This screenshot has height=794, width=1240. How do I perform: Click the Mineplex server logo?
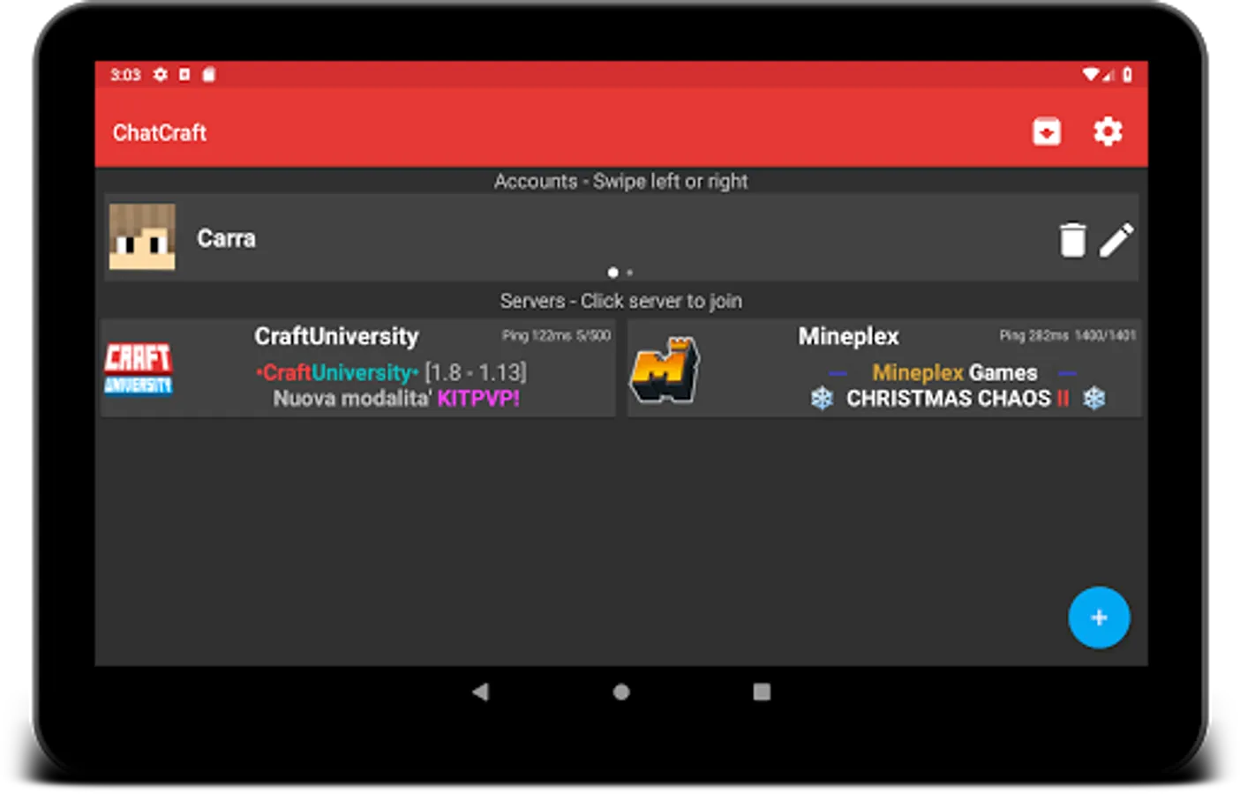point(665,369)
